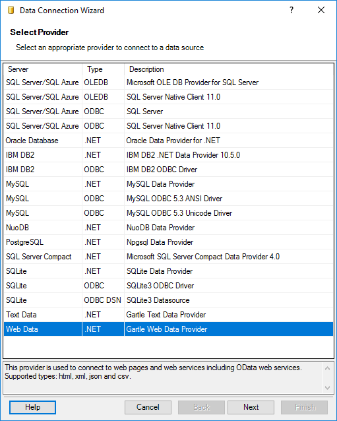Click the NuoDB server cell
Viewport: 337px width, 421px height.
(43, 228)
